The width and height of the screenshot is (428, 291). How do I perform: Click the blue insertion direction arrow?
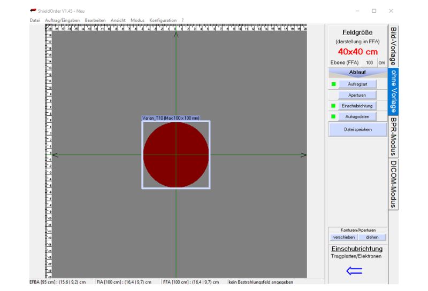[354, 271]
